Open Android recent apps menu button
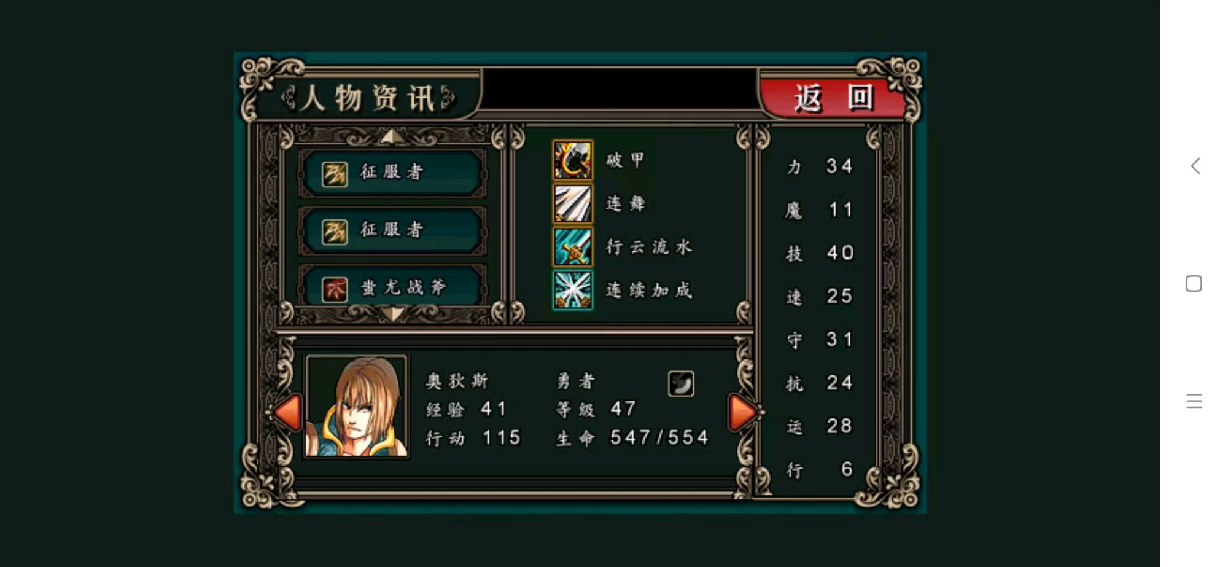The image size is (1228, 567). click(1194, 401)
